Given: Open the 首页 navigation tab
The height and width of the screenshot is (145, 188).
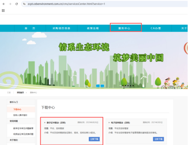Looking at the screenshot, I should (30, 28).
